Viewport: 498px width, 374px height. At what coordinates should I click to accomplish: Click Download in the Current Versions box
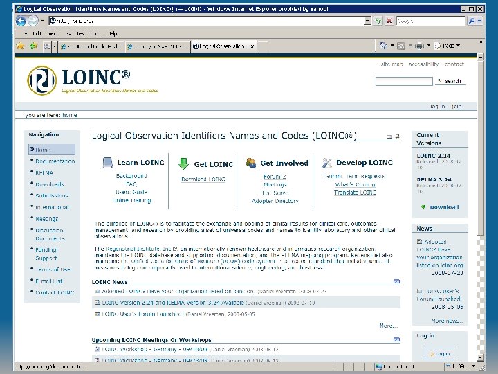tap(444, 207)
